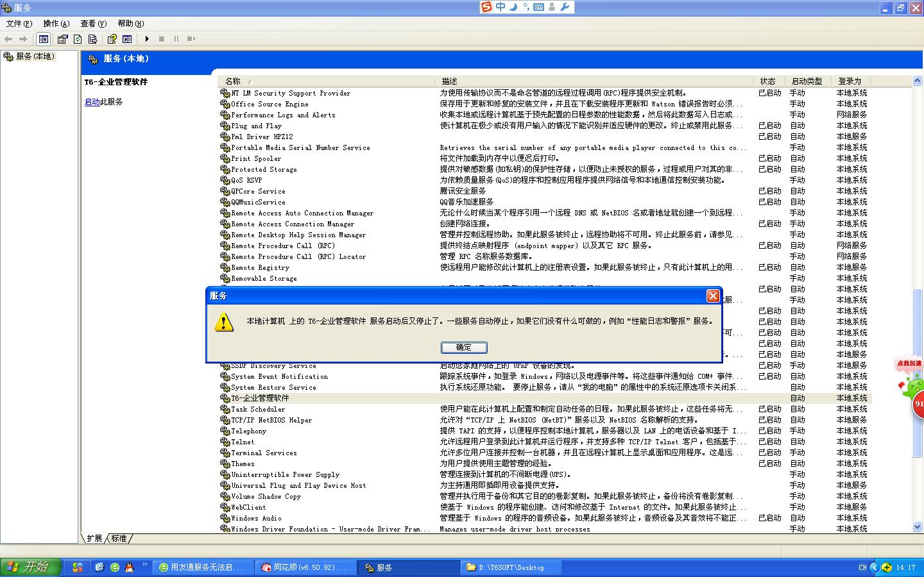
Task: Select the Plug and Play service row
Action: pos(545,126)
